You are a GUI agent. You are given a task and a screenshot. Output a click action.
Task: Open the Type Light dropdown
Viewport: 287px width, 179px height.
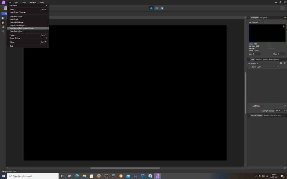click(268, 67)
